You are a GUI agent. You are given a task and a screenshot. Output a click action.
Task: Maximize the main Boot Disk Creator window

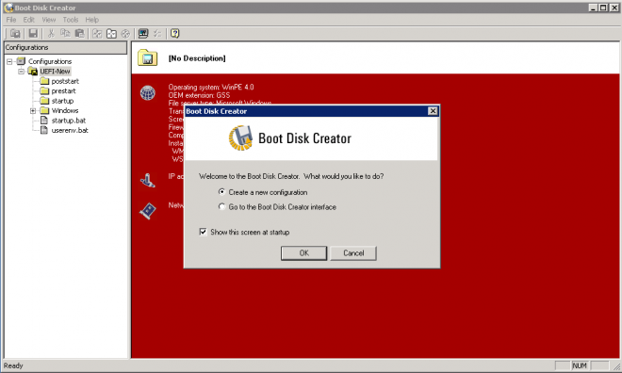pyautogui.click(x=603, y=8)
